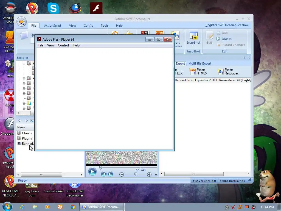Open the Skype desktop icon
The width and height of the screenshot is (281, 211).
(54, 8)
